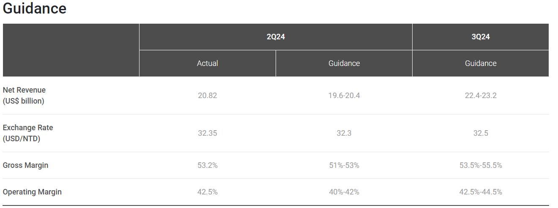This screenshot has height=208, width=558.
Task: Click the Gross Margin row label
Action: tap(25, 165)
